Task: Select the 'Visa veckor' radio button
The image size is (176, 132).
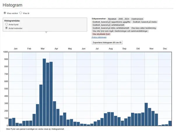Action: (5, 13)
